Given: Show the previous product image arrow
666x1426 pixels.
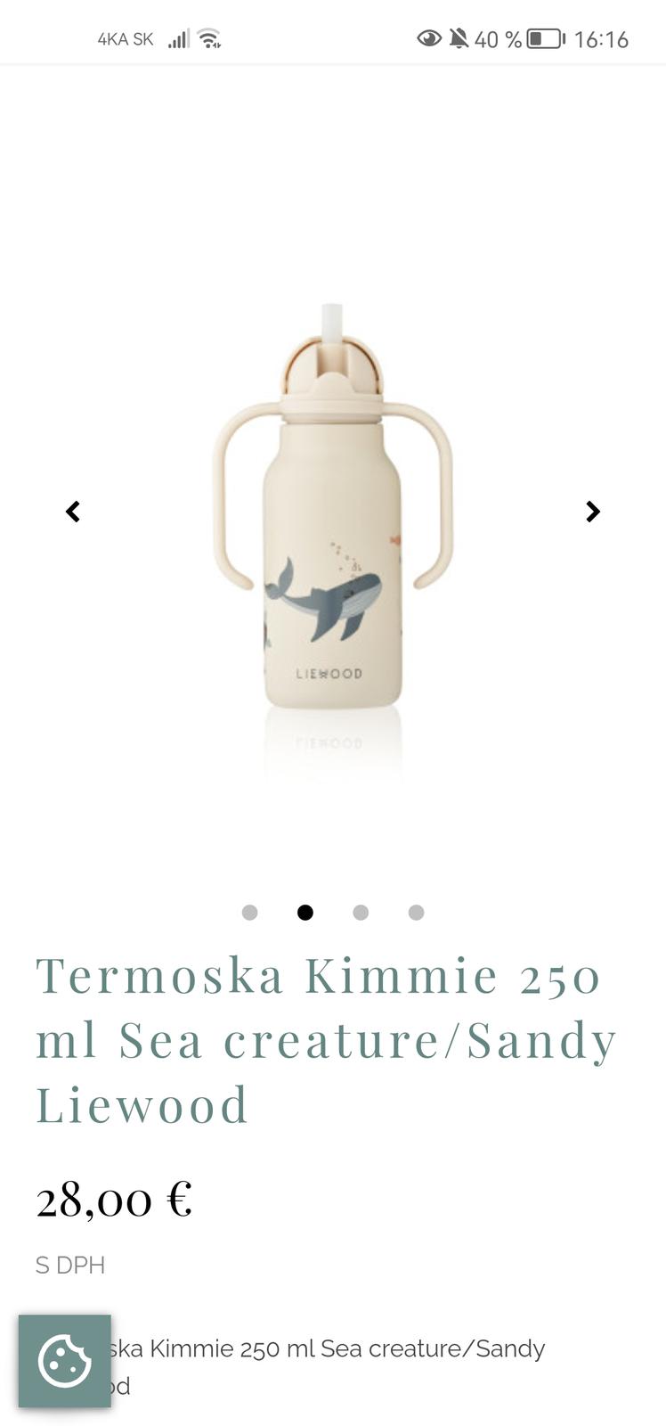Looking at the screenshot, I should pos(73,512).
